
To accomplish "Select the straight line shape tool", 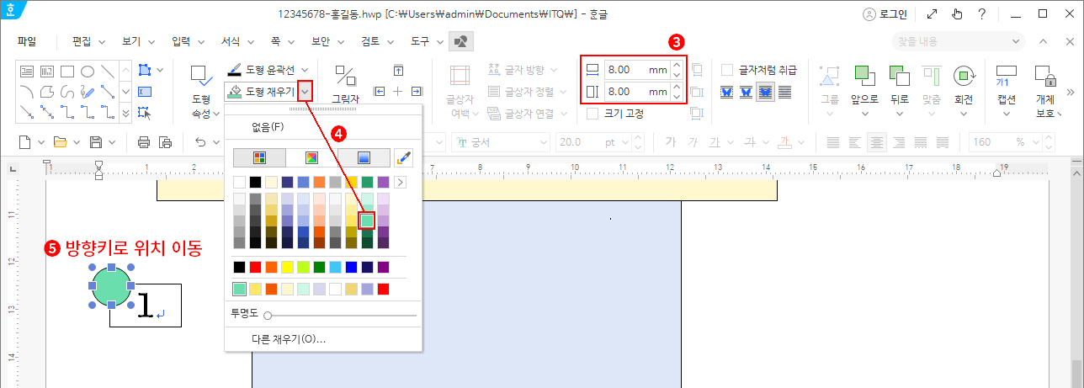I will coord(107,71).
